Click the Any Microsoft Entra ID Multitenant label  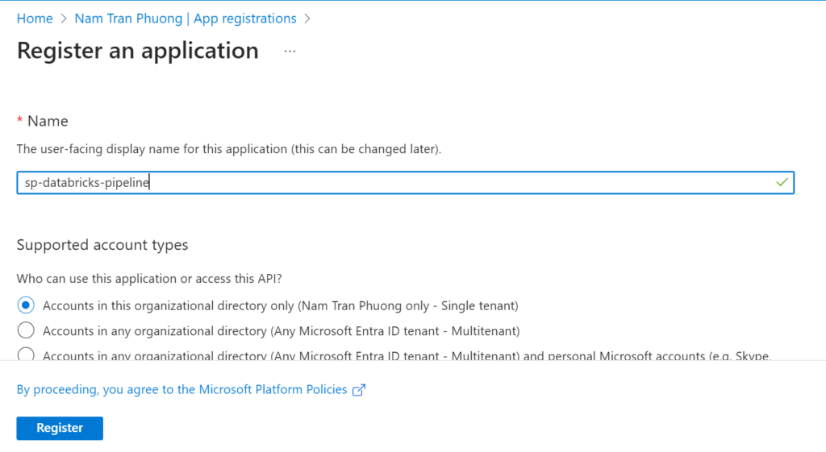(x=281, y=331)
